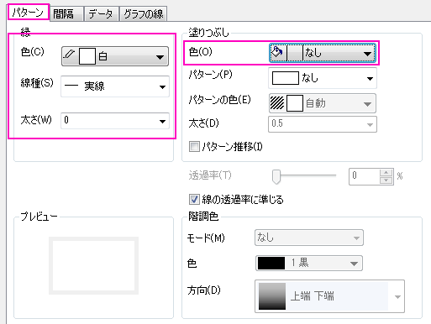This screenshot has width=431, height=324.
Task: Click the paint bucket fill icon
Action: tap(277, 52)
